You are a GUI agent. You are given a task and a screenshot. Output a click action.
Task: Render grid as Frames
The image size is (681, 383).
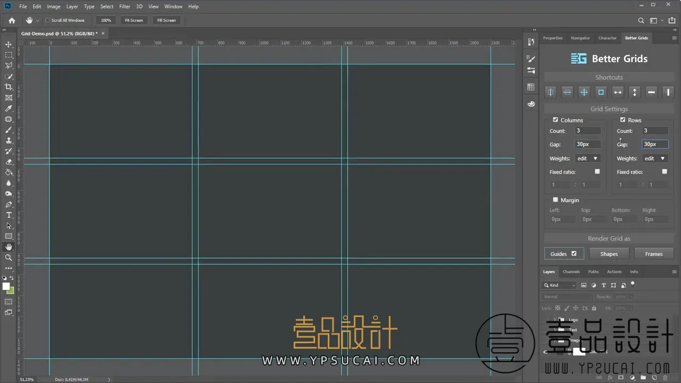654,254
